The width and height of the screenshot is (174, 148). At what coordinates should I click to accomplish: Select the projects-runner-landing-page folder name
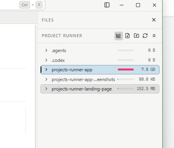tap(82, 89)
